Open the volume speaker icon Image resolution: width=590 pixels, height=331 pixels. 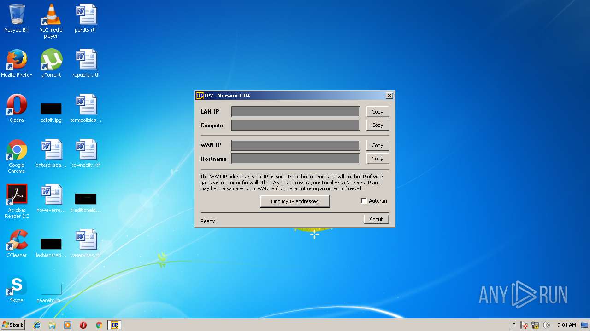coord(546,325)
